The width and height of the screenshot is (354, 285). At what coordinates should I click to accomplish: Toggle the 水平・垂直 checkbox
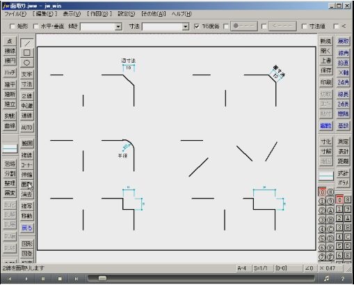pos(35,26)
